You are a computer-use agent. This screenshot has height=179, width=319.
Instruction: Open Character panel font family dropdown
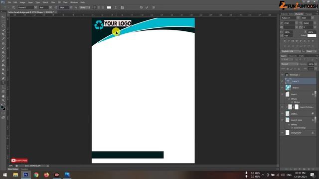[298, 18]
